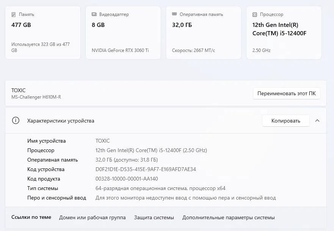
Task: Open the Память 477 GB storage card
Action: click(43, 33)
